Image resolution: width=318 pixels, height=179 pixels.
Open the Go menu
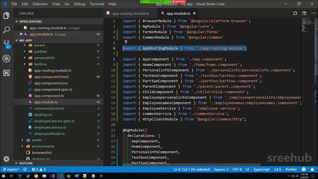point(67,4)
